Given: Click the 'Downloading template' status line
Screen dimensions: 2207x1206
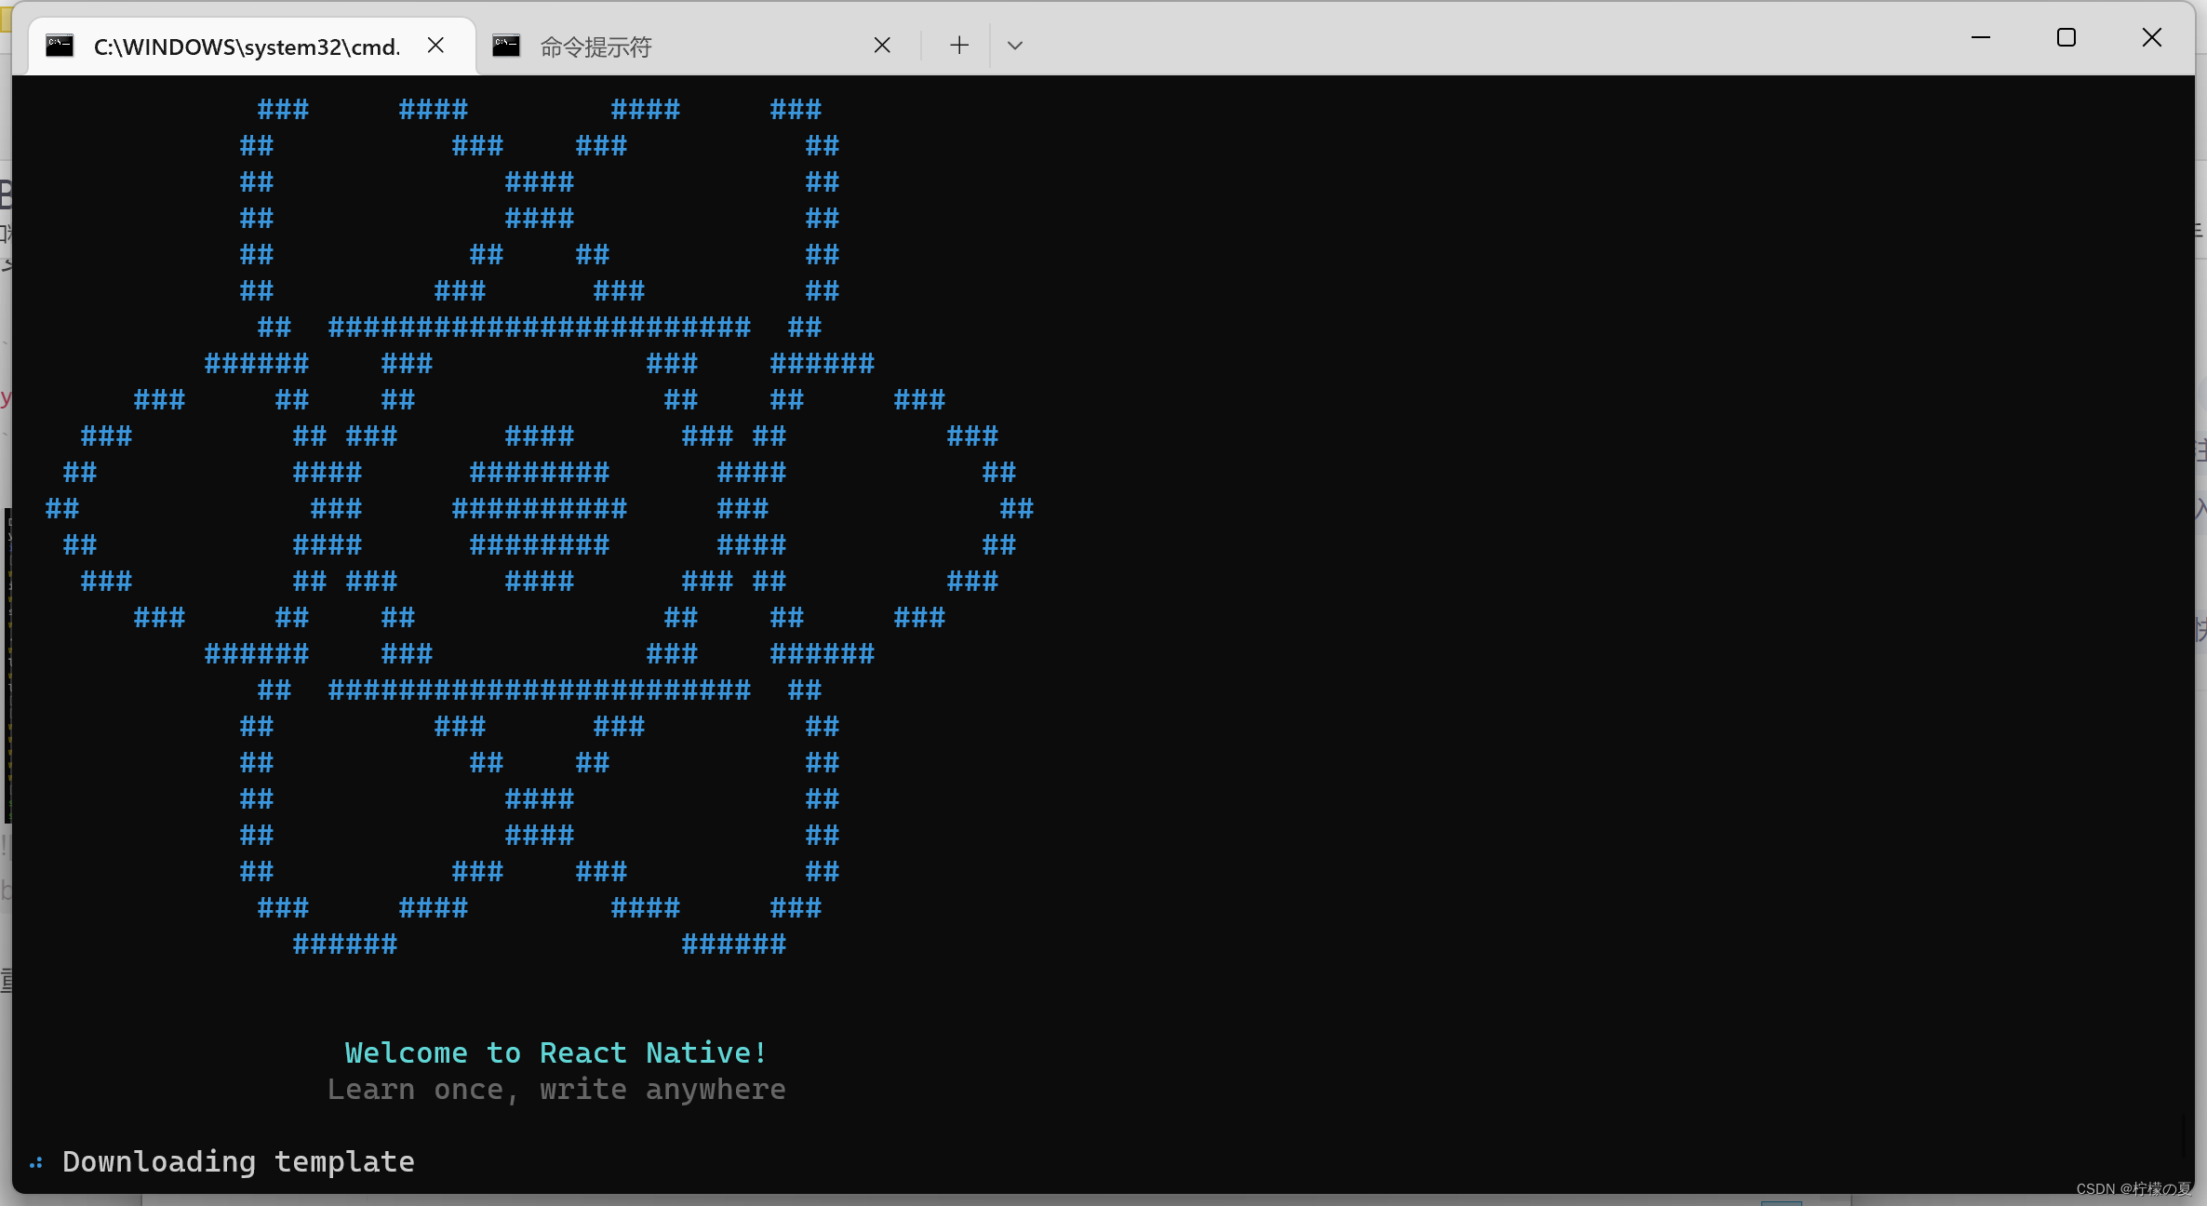Looking at the screenshot, I should point(238,1162).
